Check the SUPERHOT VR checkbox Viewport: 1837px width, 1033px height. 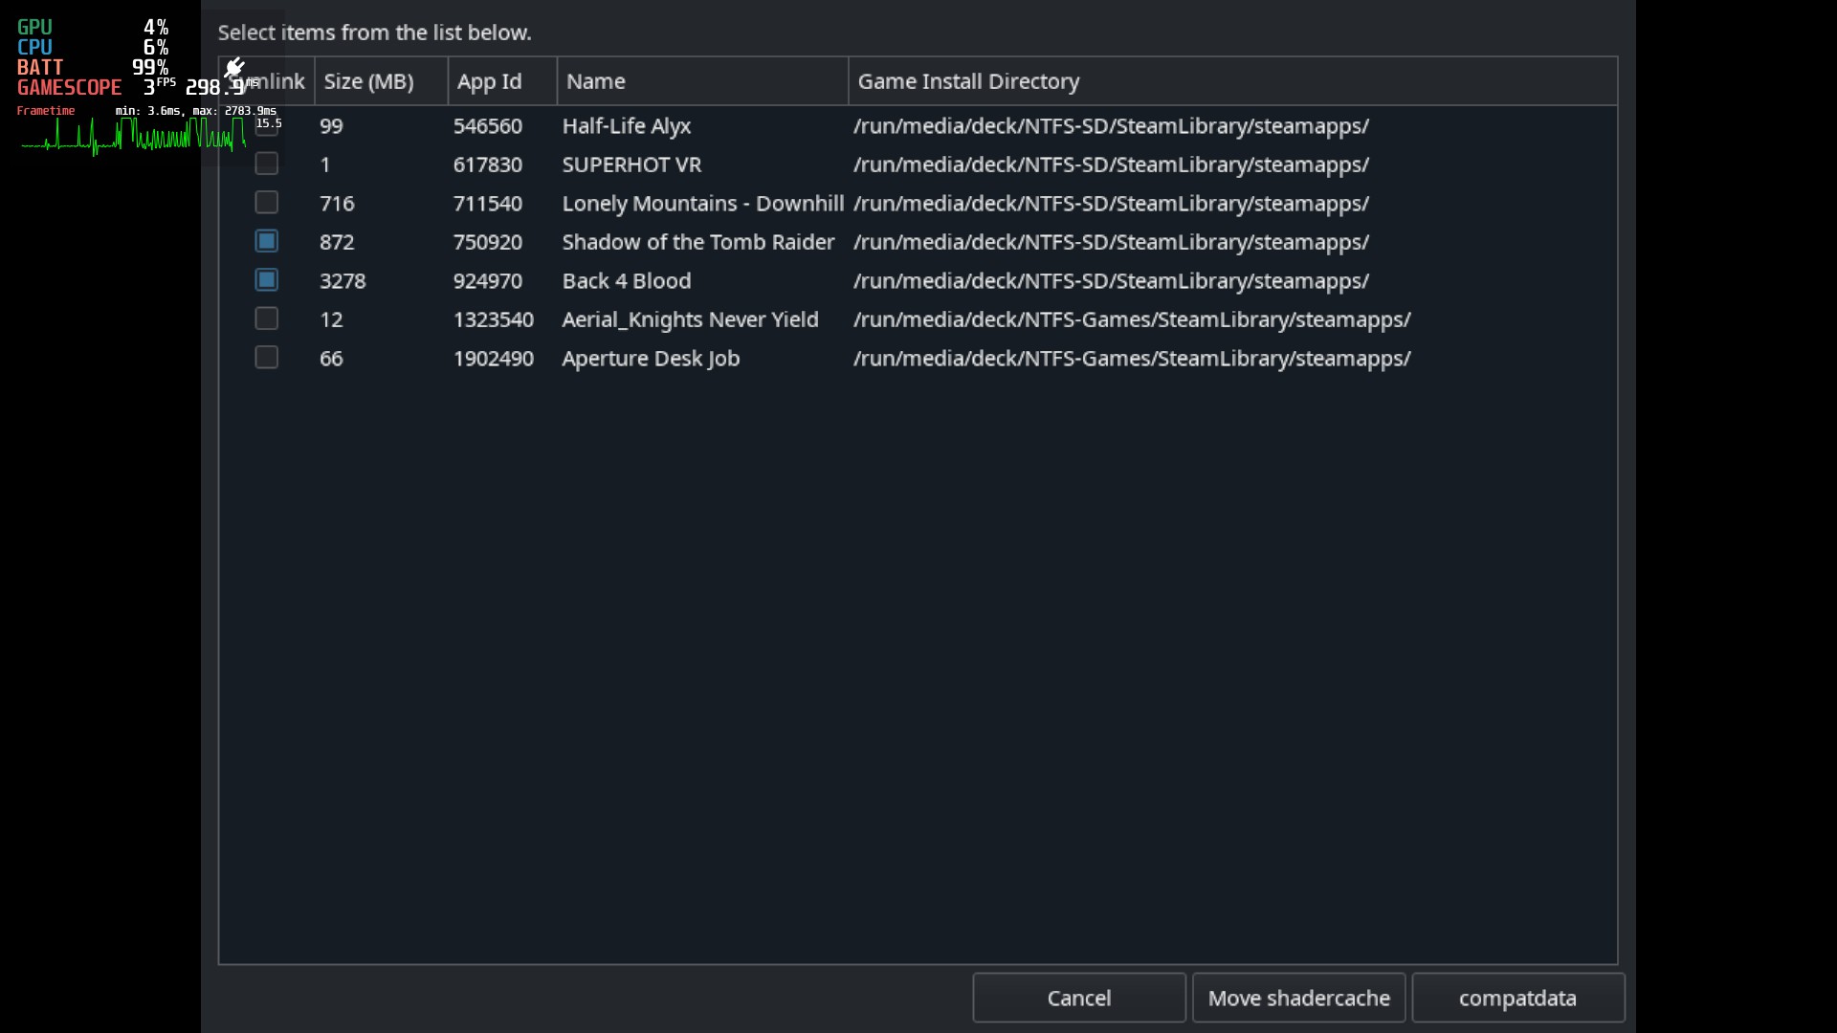click(x=266, y=164)
